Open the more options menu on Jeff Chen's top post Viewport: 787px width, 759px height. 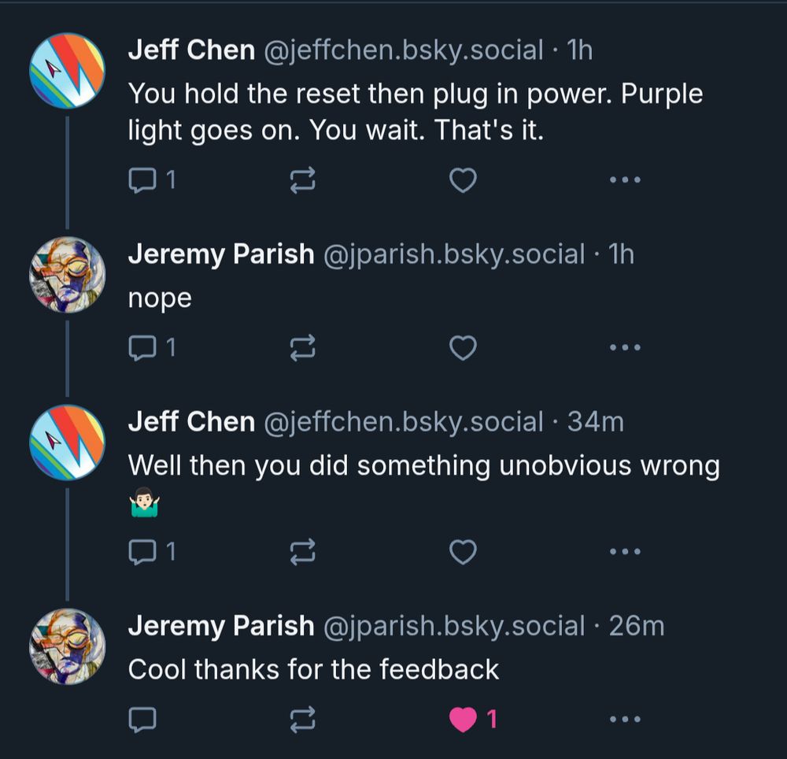coord(623,180)
